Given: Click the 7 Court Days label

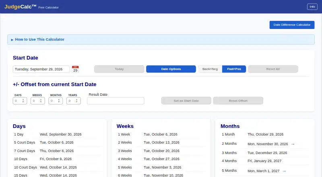Looking at the screenshot, I should point(25,151).
